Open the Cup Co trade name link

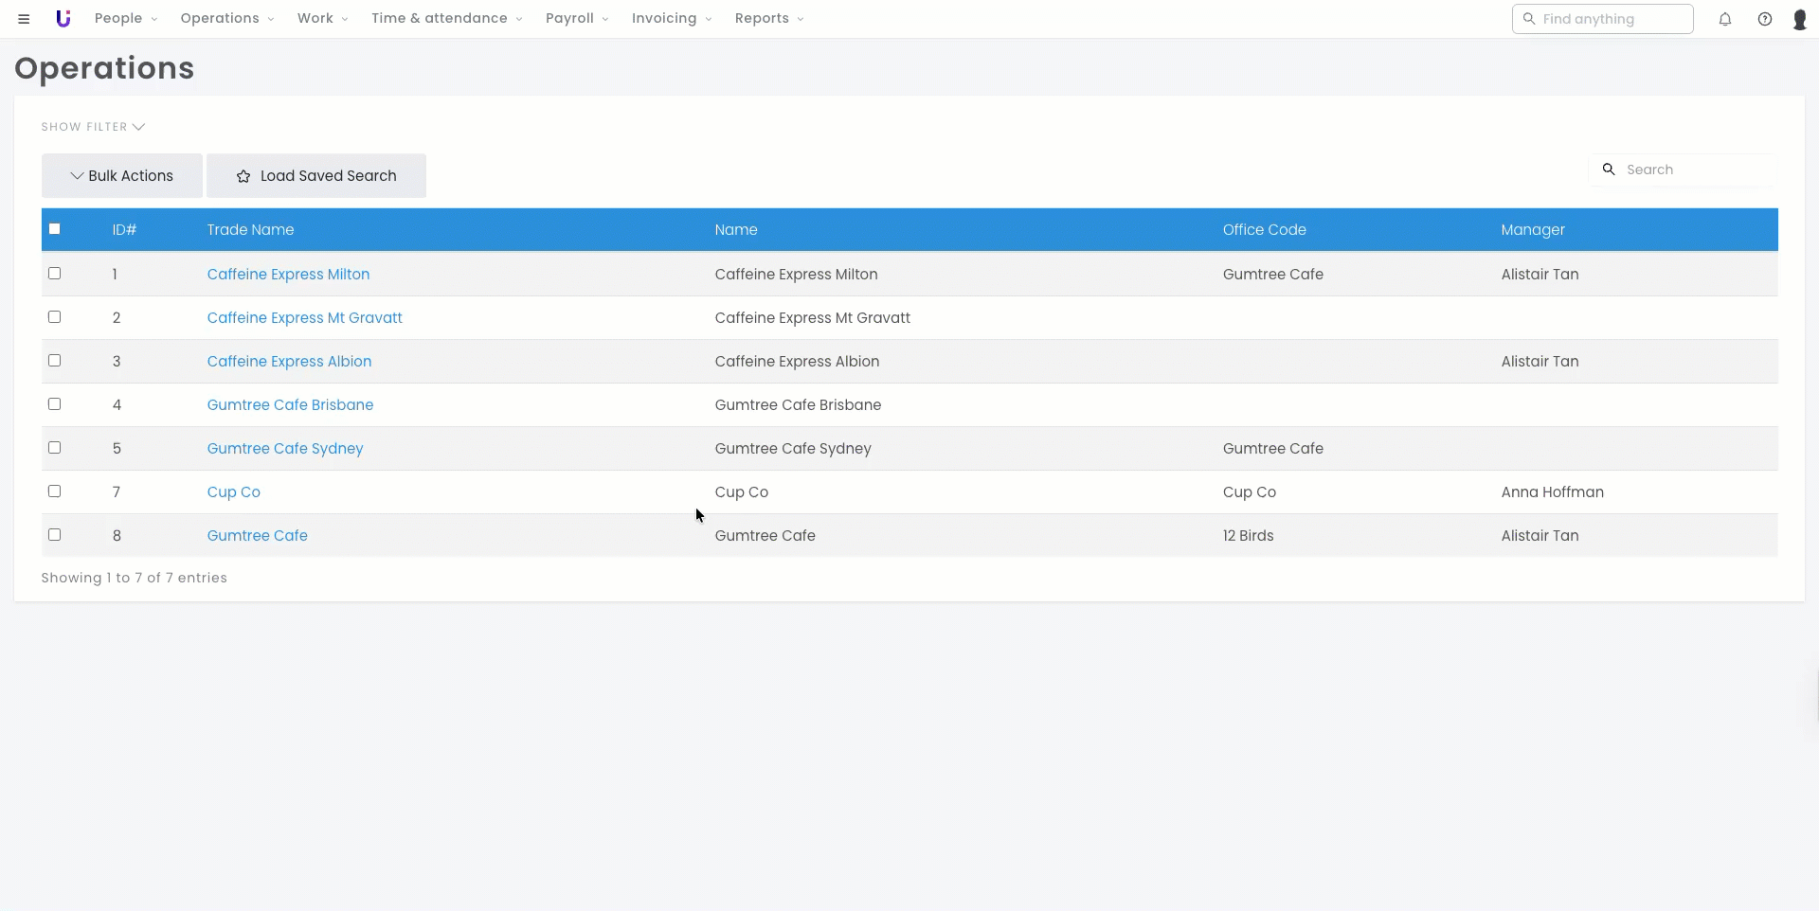(x=233, y=492)
